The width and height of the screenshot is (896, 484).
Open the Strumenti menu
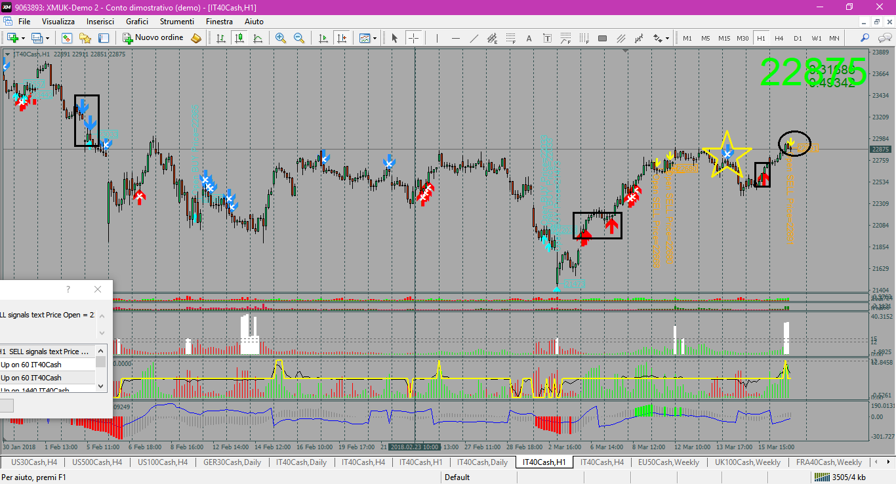point(177,22)
